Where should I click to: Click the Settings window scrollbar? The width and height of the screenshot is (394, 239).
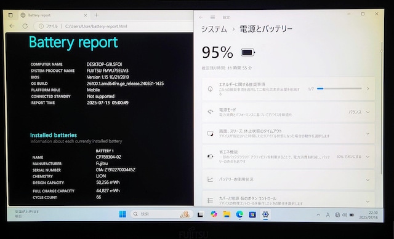382,108
